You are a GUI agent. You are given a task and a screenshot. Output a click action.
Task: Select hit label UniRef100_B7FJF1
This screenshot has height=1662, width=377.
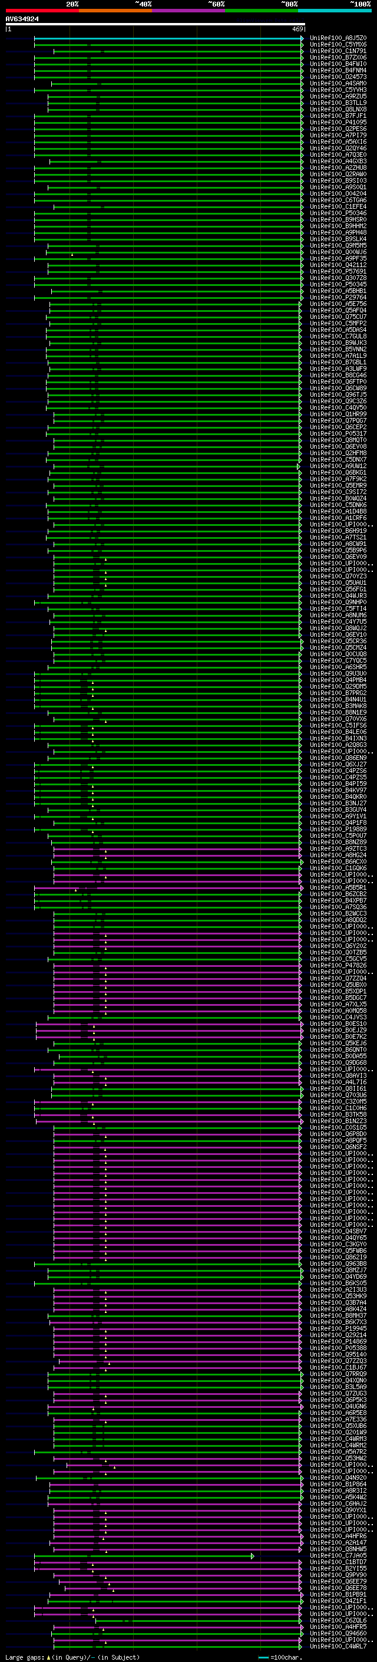(338, 116)
